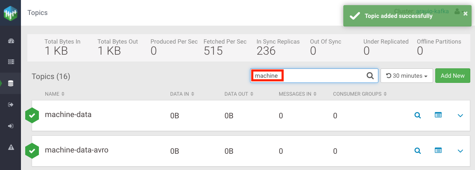Image resolution: width=475 pixels, height=170 pixels.
Task: Sort topics by the NAME column
Action: click(55, 94)
